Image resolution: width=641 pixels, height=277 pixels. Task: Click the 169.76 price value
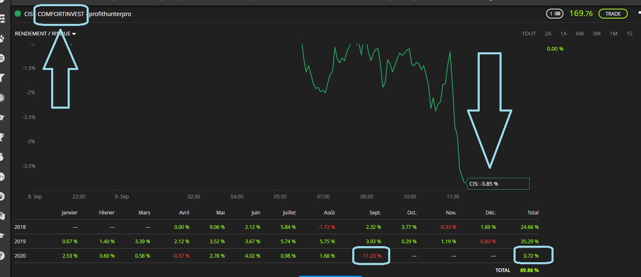581,14
